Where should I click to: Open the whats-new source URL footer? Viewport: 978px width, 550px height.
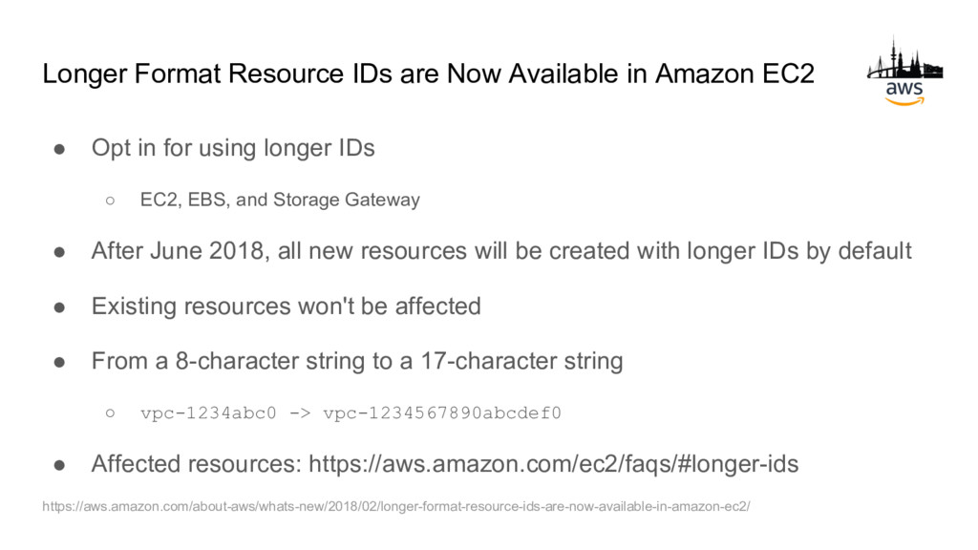(396, 506)
